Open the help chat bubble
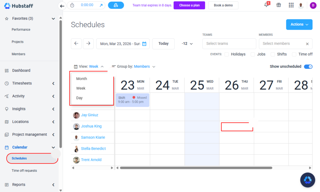 307,180
